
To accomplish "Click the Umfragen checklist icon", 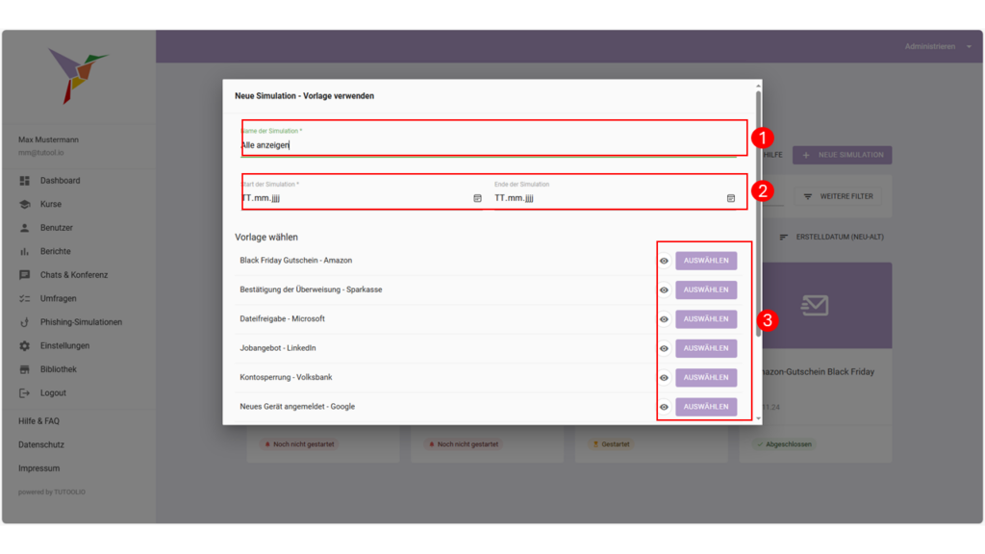I will click(24, 299).
